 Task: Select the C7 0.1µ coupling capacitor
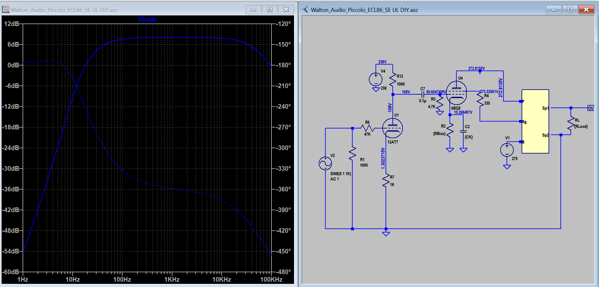pos(423,94)
